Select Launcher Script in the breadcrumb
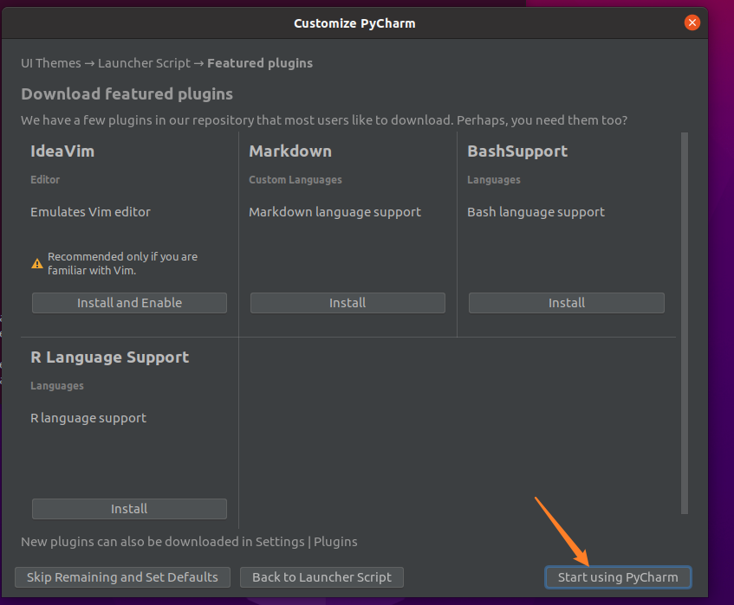Screen dimensions: 734x605 pos(145,63)
